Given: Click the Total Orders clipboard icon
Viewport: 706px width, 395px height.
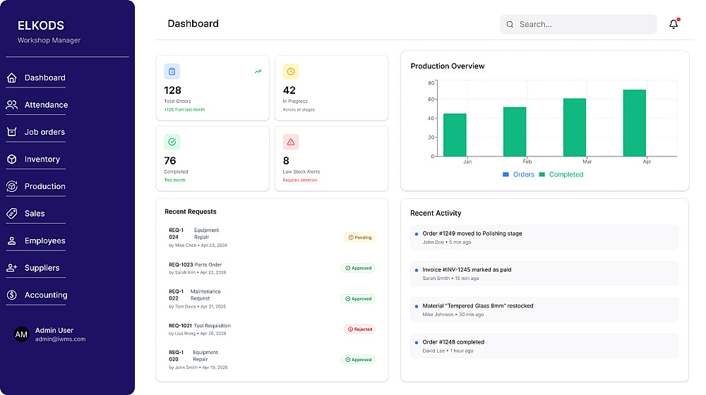Looking at the screenshot, I should point(172,71).
